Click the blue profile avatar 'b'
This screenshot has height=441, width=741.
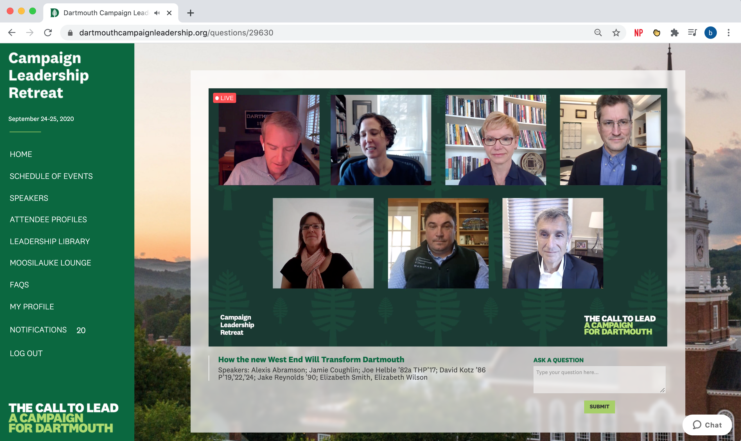tap(710, 32)
